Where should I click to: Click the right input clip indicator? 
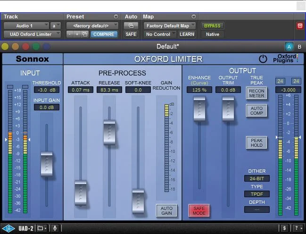pyautogui.click(x=25, y=86)
